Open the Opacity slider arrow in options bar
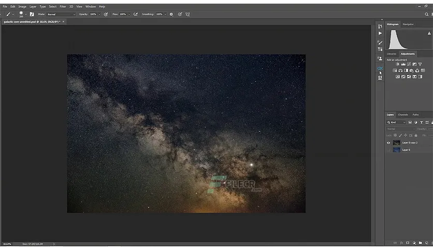The image size is (433, 250). coord(99,14)
